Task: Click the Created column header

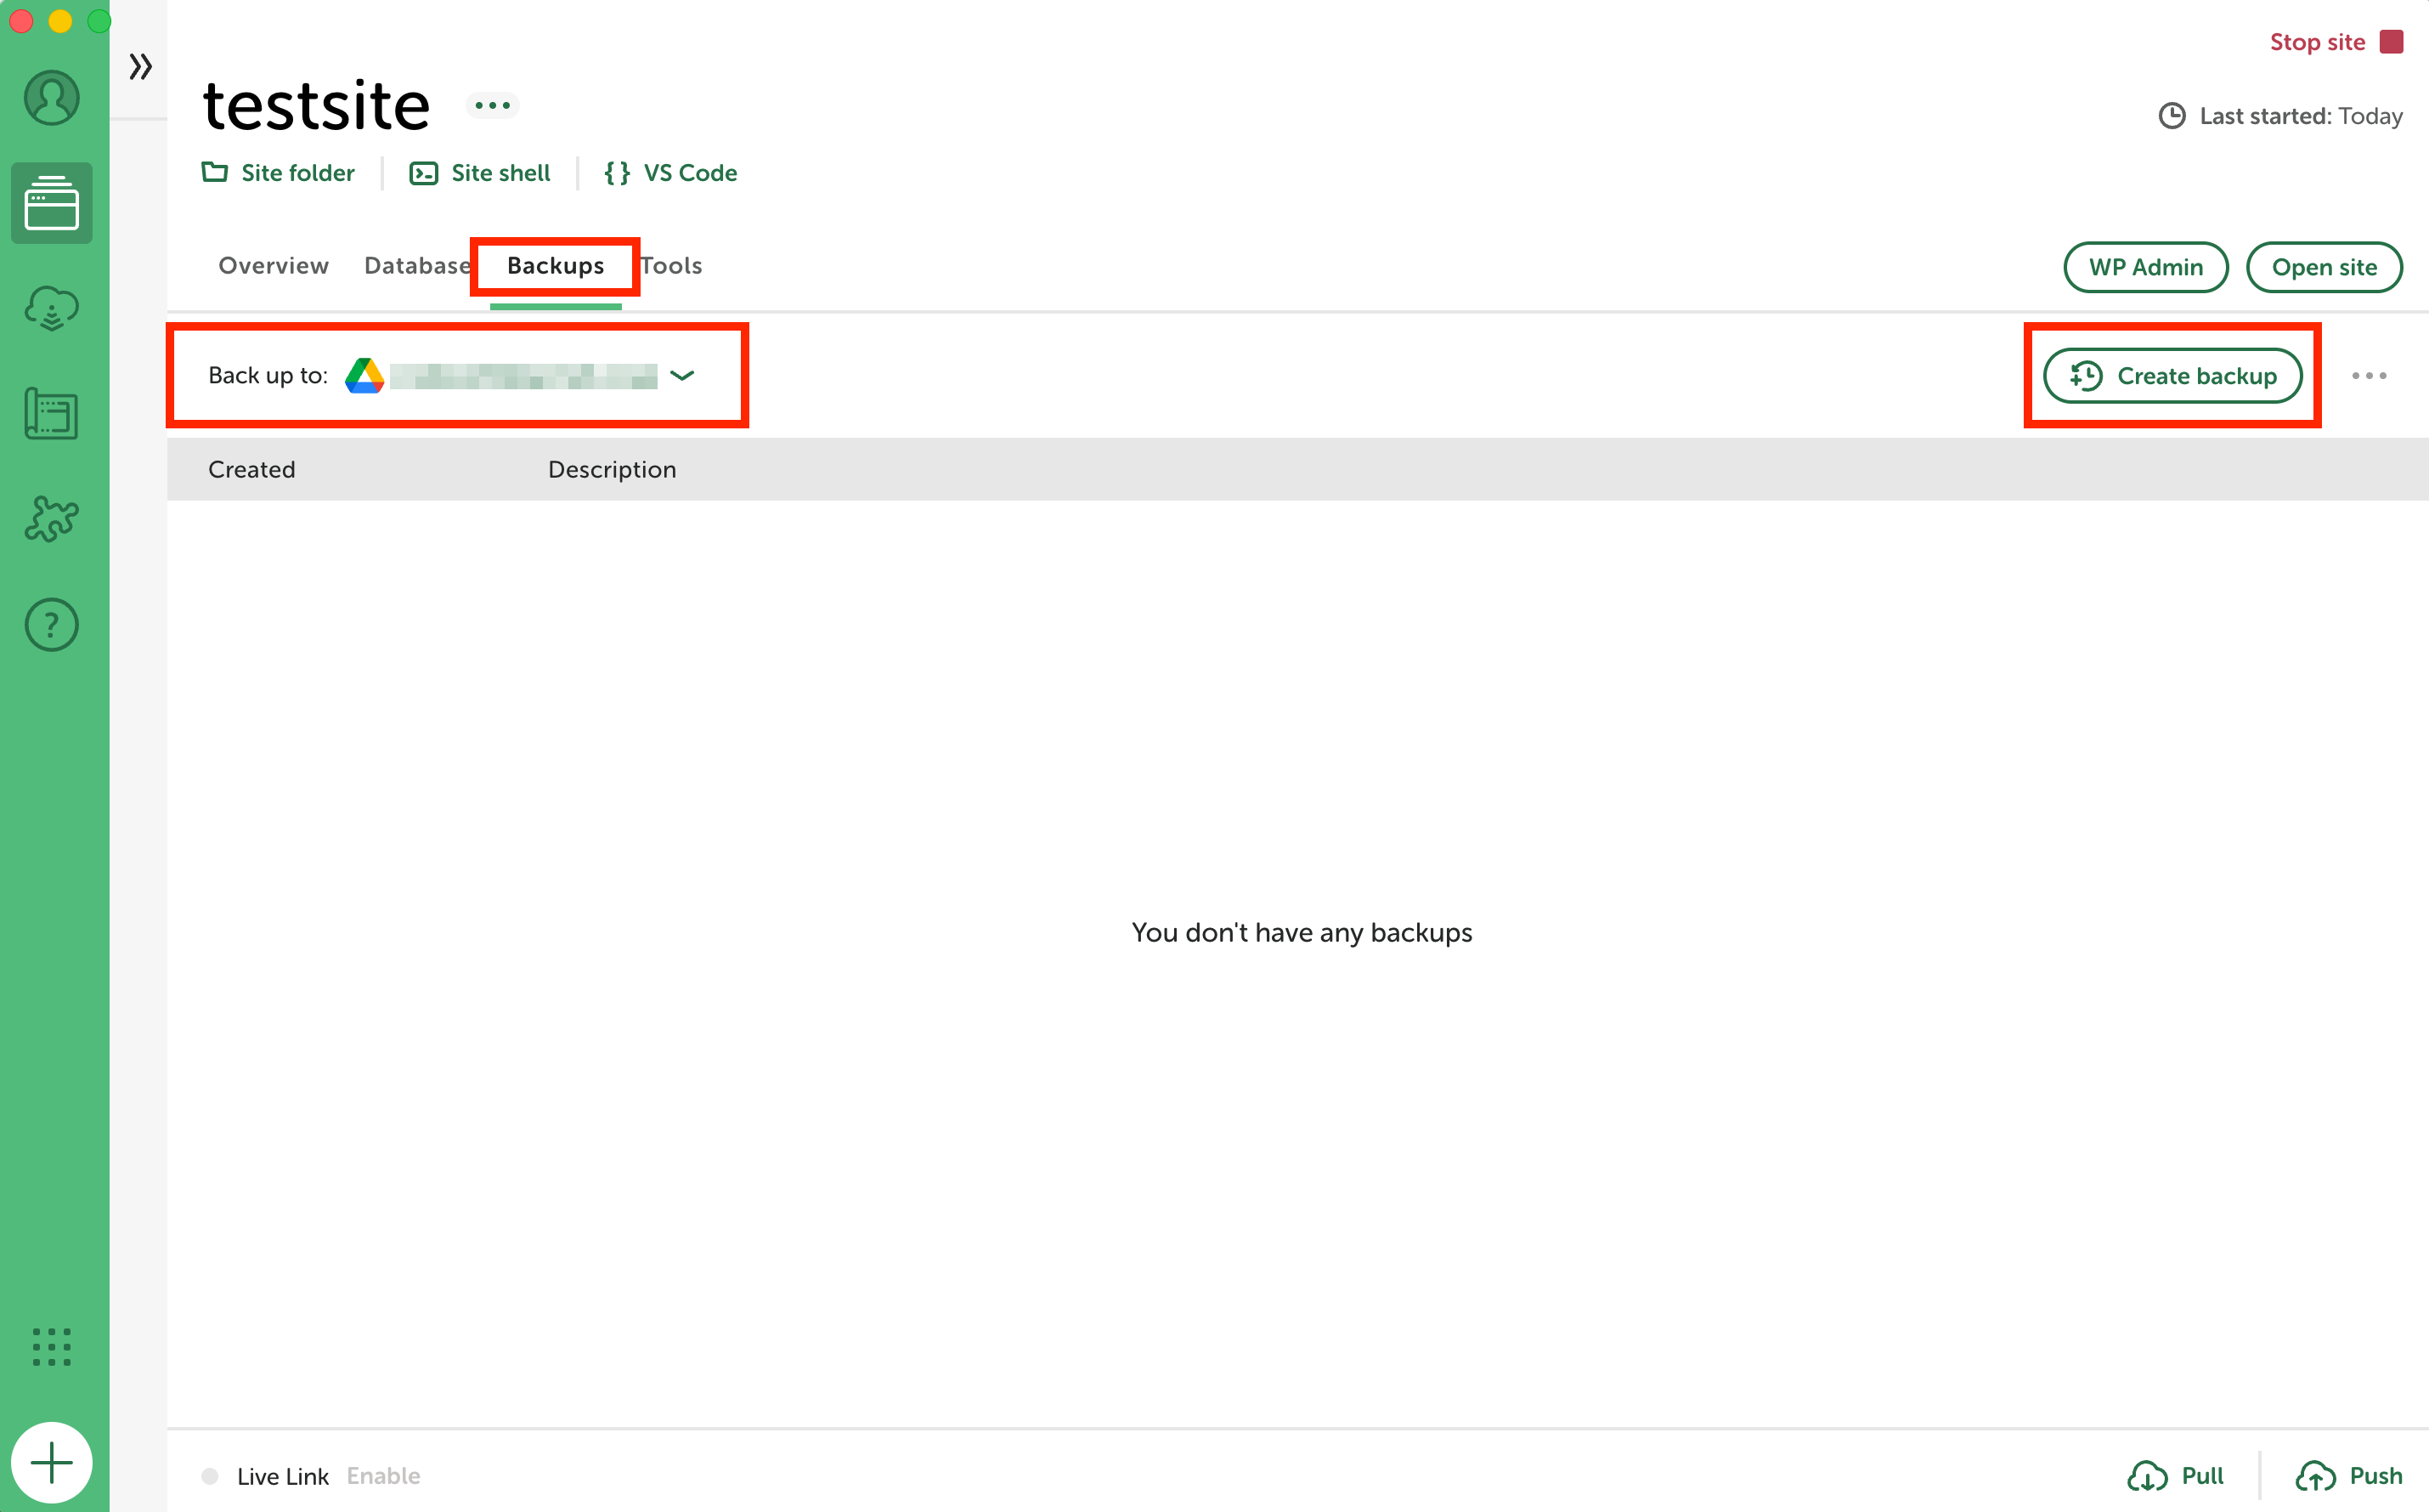Action: 251,469
